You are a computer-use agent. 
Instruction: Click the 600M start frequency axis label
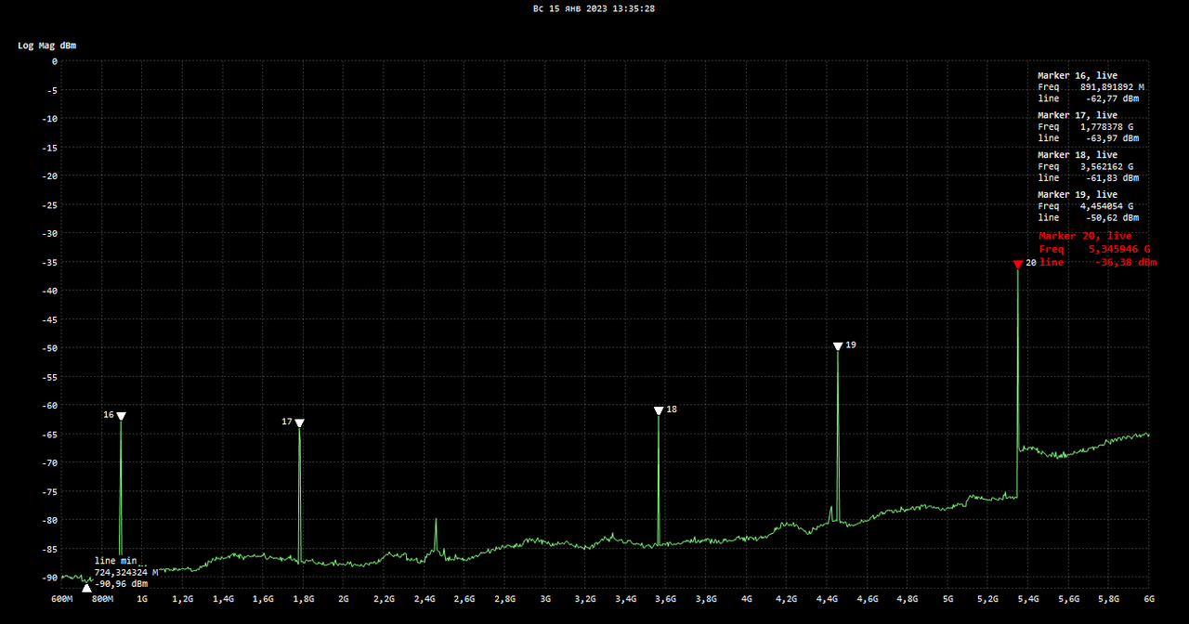coord(61,600)
